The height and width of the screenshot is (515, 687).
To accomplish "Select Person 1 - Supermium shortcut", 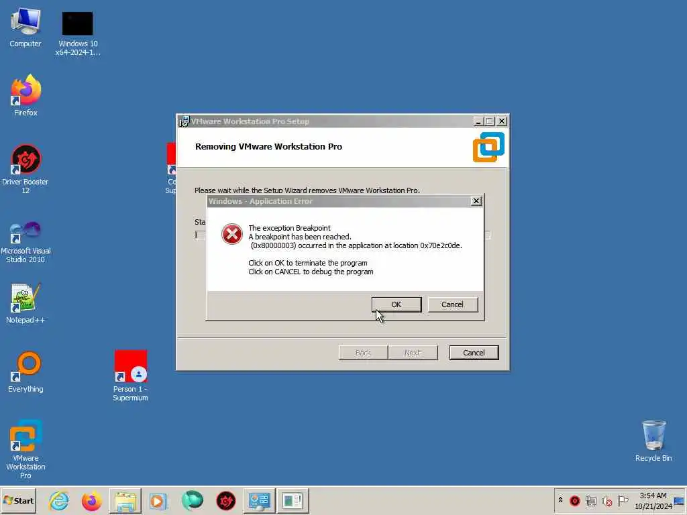I will coord(130,376).
